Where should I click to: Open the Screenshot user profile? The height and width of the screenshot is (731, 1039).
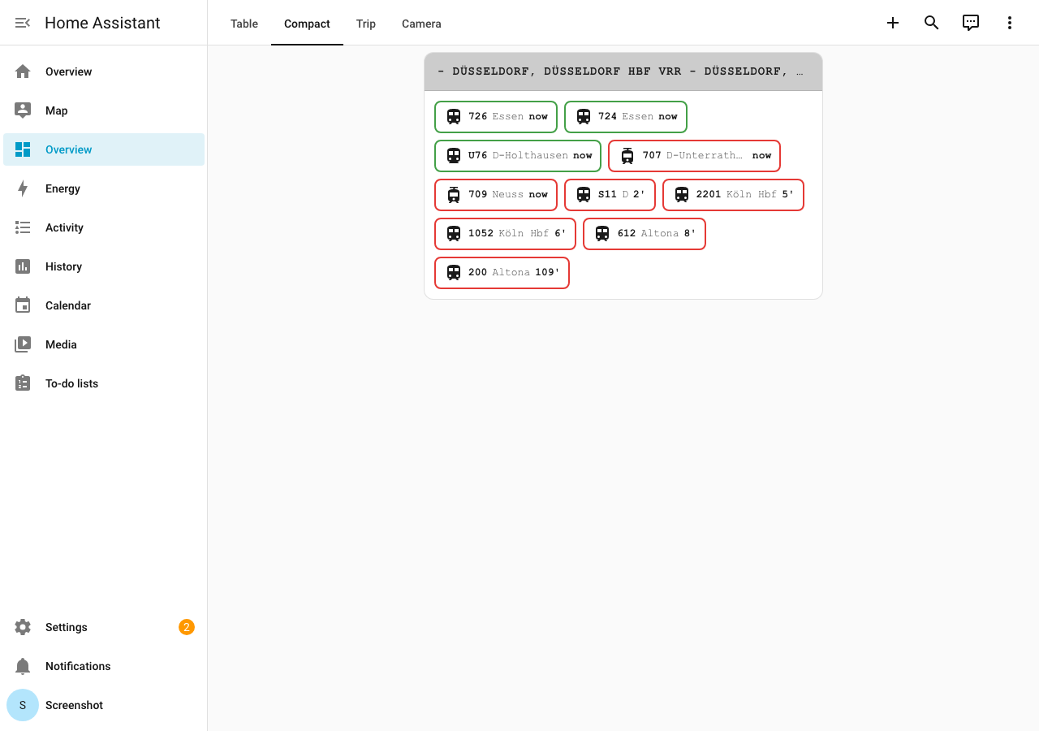104,705
